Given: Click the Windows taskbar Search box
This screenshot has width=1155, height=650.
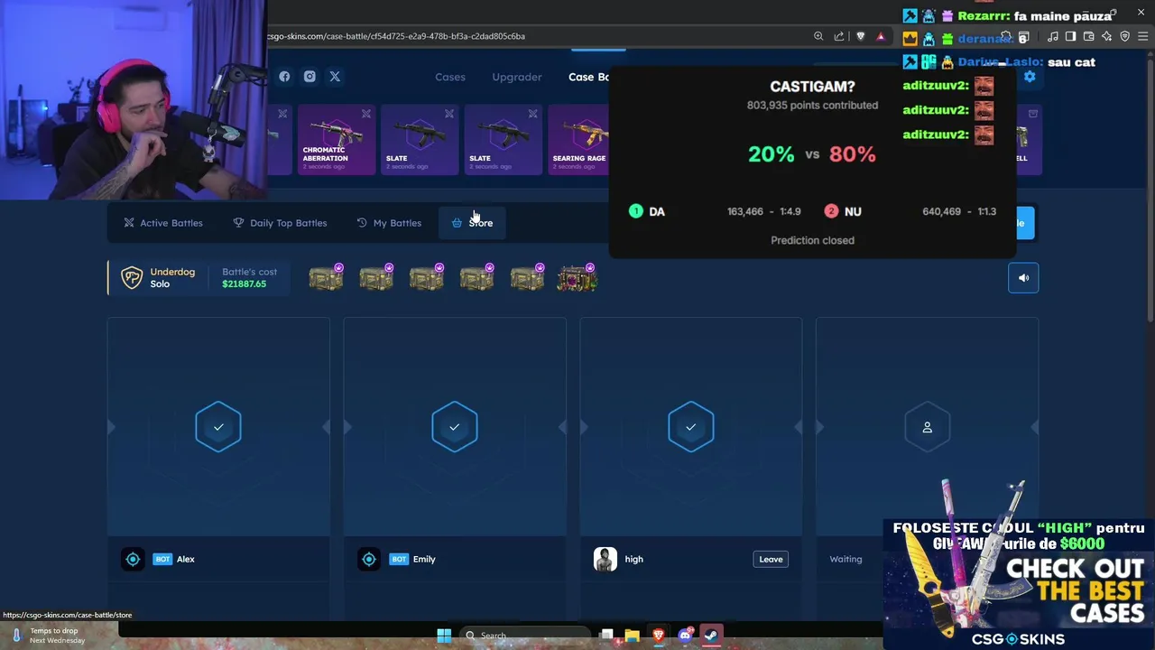Looking at the screenshot, I should (526, 636).
